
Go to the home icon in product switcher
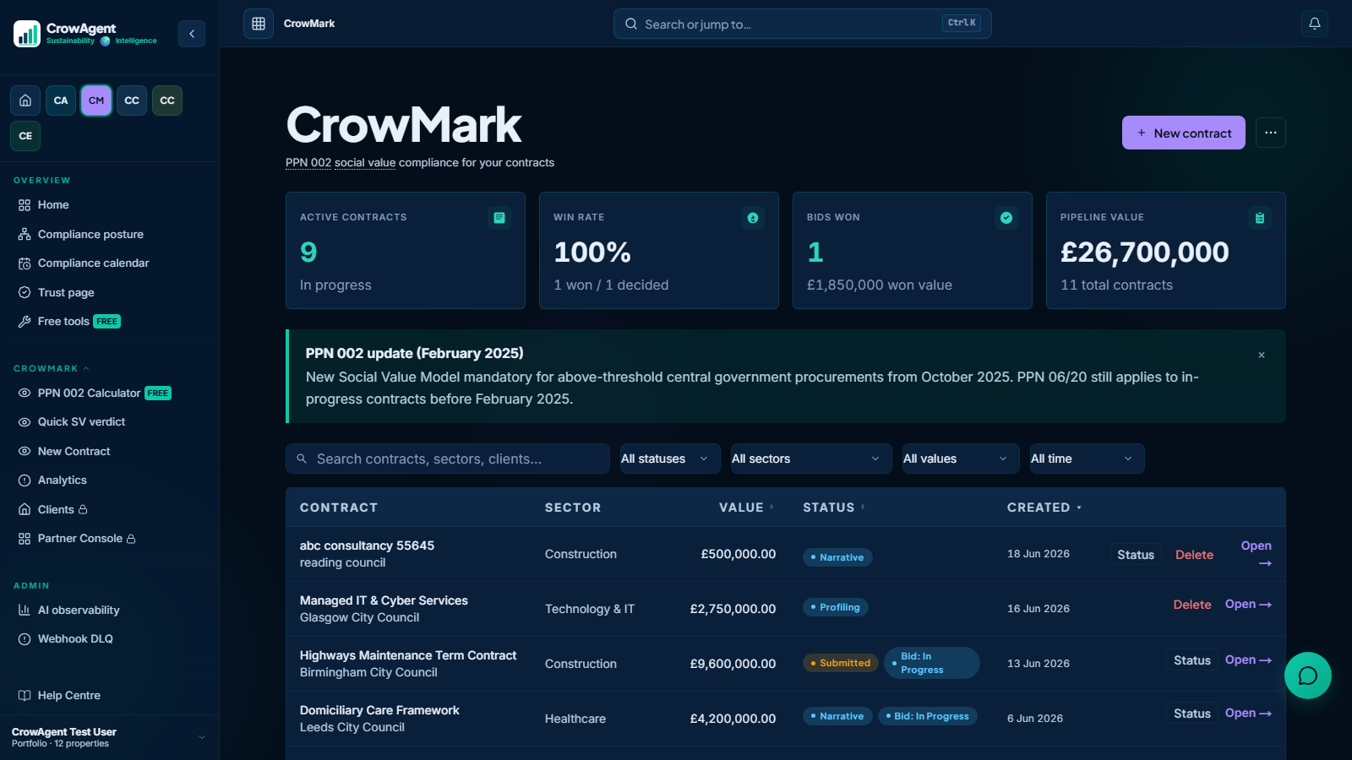[x=25, y=100]
